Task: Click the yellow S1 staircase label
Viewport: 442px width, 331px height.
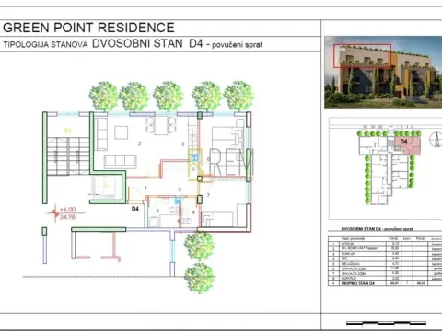Action: (67, 131)
